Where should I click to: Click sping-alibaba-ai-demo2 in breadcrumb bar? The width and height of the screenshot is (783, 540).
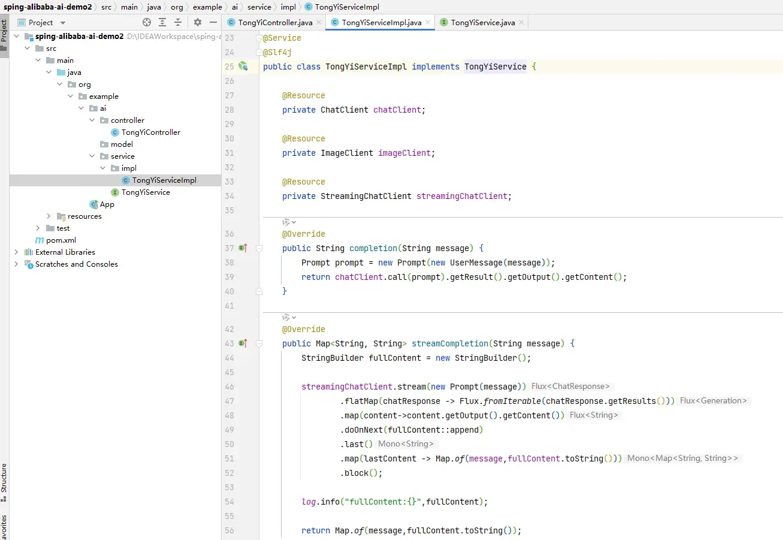pos(48,7)
